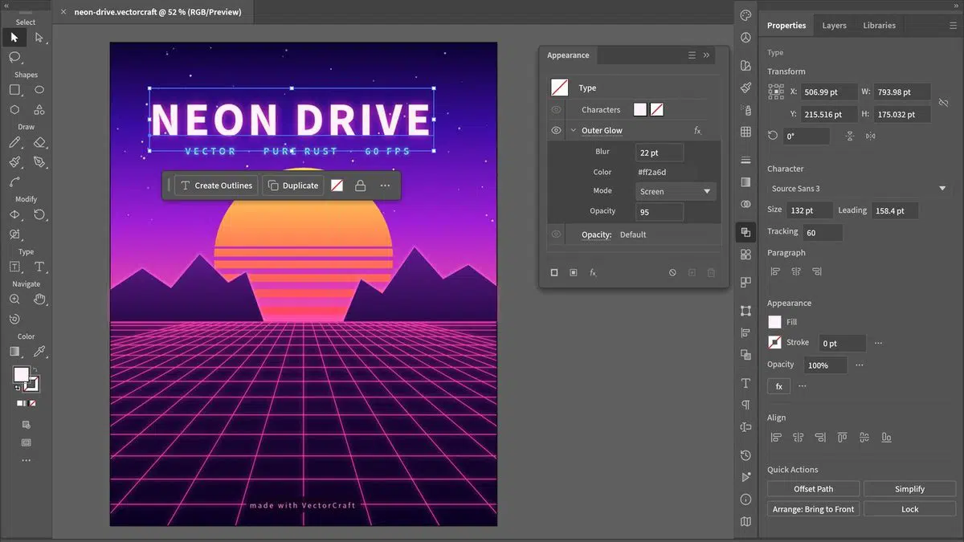Viewport: 964px width, 542px height.
Task: Select the reference point locator grid
Action: [775, 92]
